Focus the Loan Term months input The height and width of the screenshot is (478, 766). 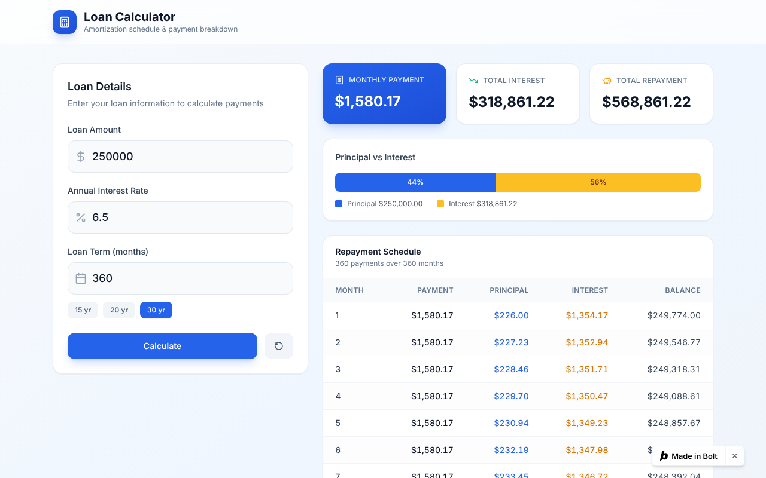pos(180,278)
